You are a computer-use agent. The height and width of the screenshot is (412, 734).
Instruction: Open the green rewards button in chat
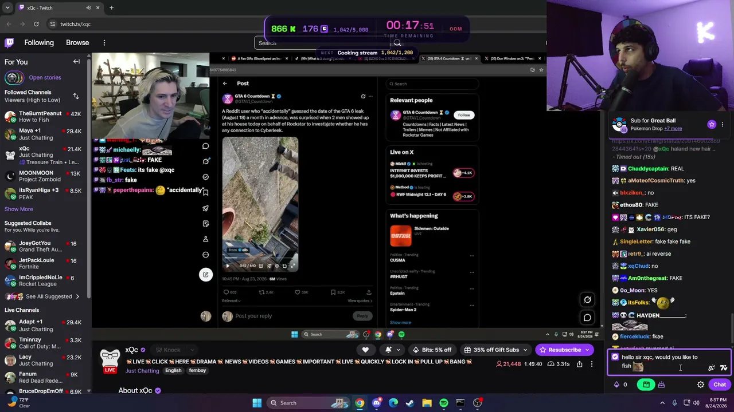646,385
